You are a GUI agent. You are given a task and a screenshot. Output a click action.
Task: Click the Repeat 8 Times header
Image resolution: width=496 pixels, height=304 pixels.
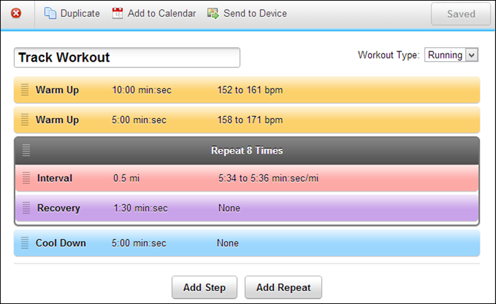click(247, 150)
